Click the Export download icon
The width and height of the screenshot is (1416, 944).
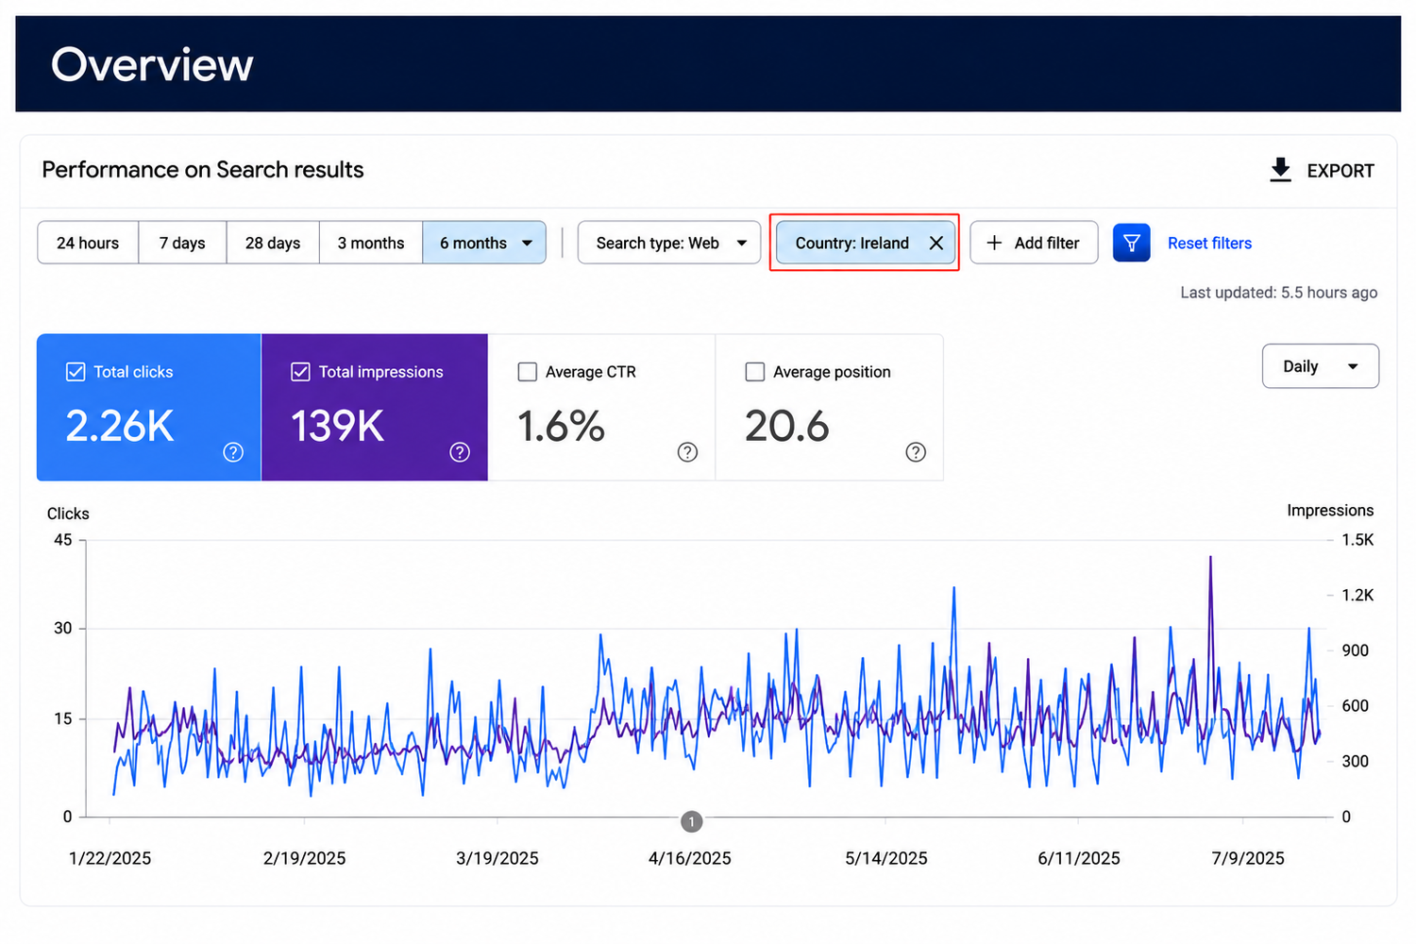[x=1280, y=170]
